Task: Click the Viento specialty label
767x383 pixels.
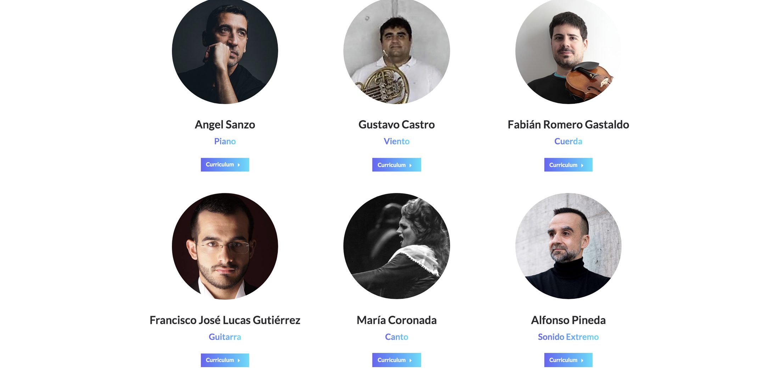Action: [x=397, y=141]
